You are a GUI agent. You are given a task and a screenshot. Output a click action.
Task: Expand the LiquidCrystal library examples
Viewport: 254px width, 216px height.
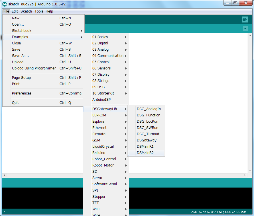106,147
